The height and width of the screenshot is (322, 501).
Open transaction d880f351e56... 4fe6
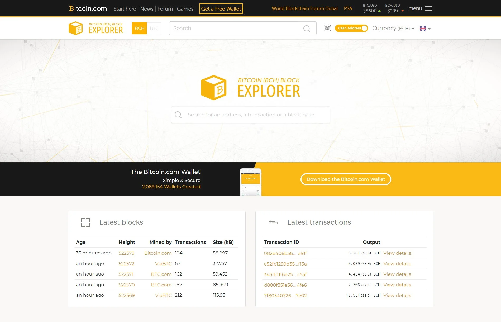pos(285,285)
